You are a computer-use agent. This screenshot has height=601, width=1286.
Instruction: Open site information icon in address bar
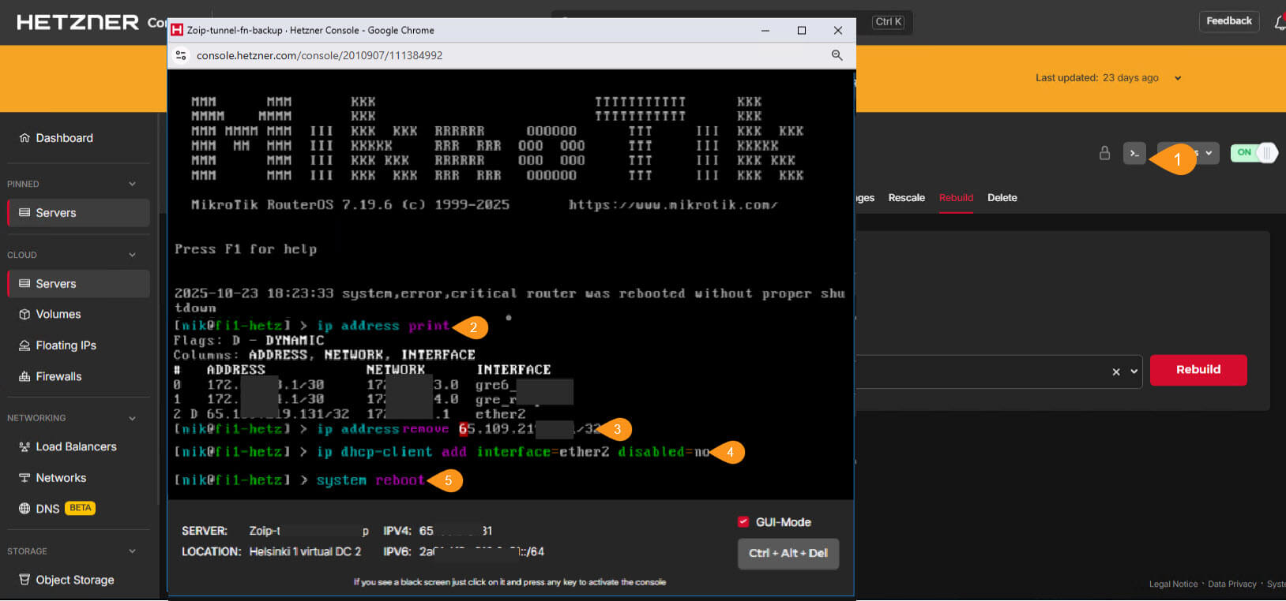tap(181, 55)
